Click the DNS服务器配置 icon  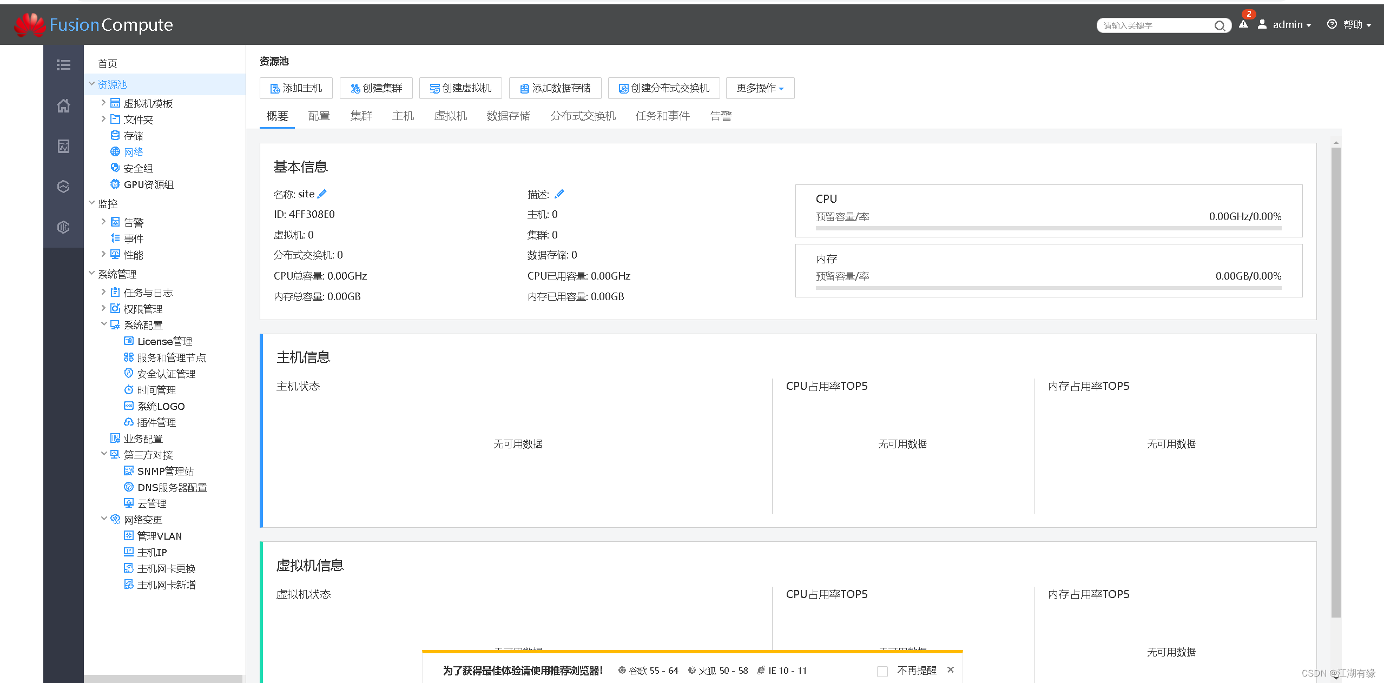tap(129, 487)
